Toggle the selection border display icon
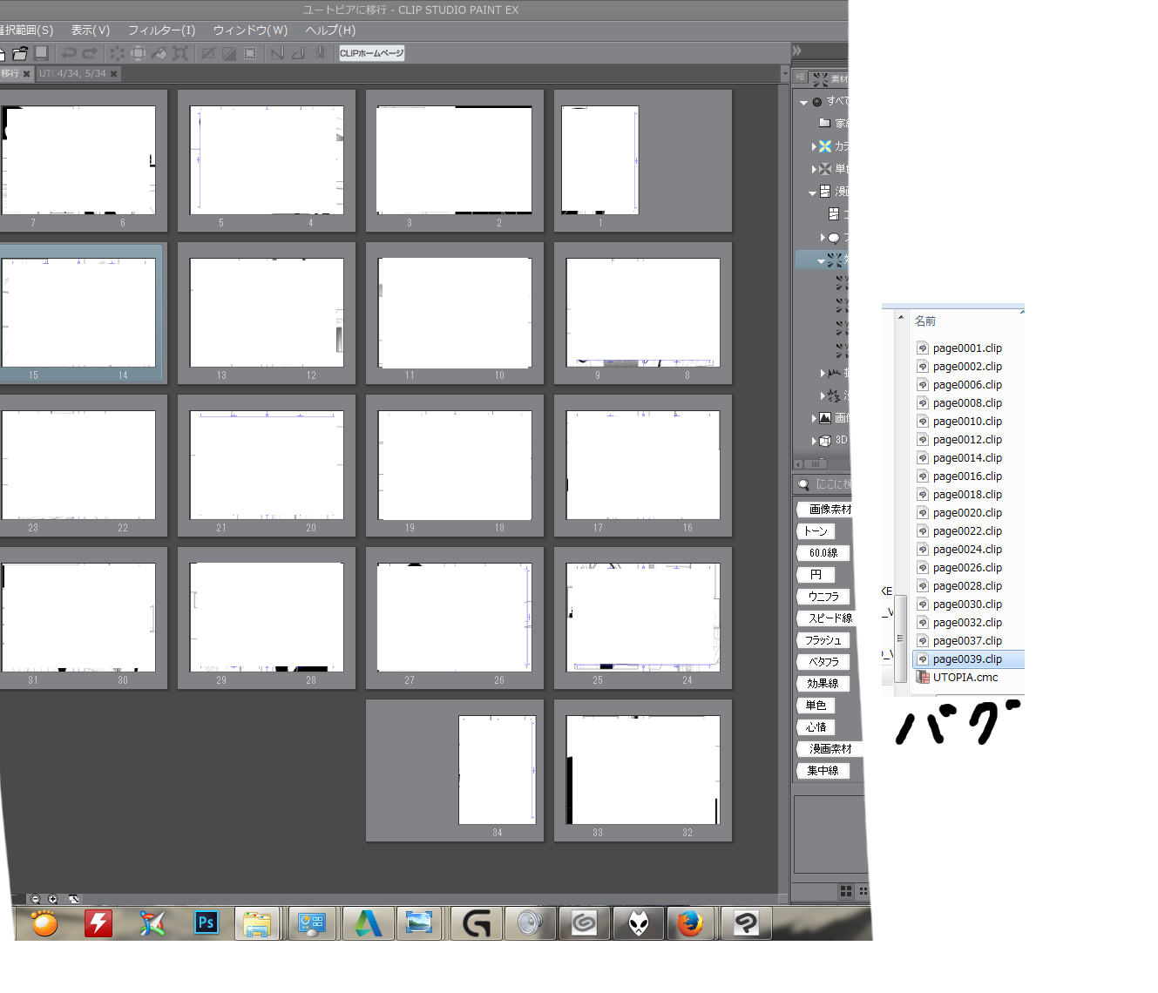This screenshot has width=1158, height=993. click(250, 53)
